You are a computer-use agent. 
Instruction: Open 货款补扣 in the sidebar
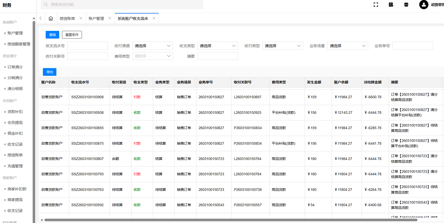click(15, 112)
